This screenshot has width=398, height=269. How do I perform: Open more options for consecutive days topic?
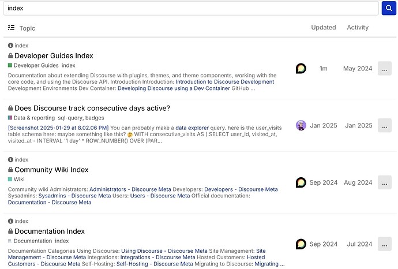click(x=385, y=125)
